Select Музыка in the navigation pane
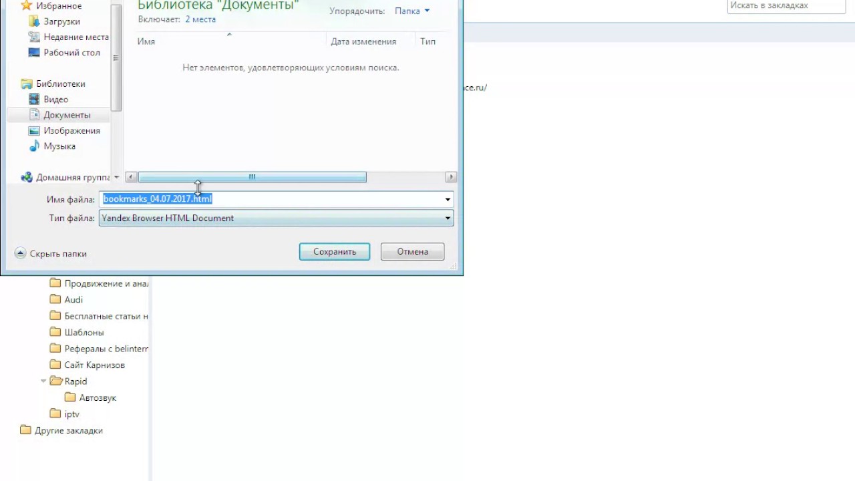 pos(59,146)
